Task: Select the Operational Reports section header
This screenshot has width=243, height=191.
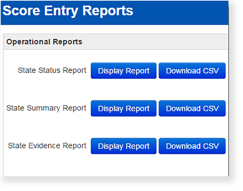Action: point(44,42)
